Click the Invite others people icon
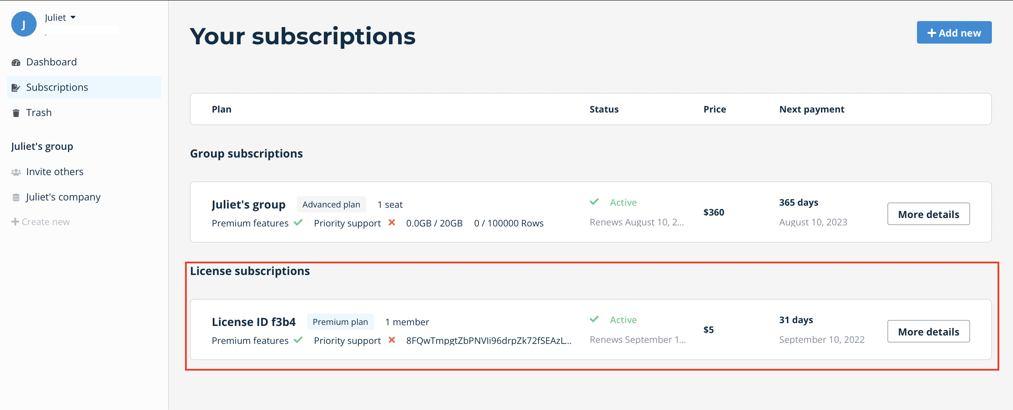The height and width of the screenshot is (410, 1013). [16, 172]
